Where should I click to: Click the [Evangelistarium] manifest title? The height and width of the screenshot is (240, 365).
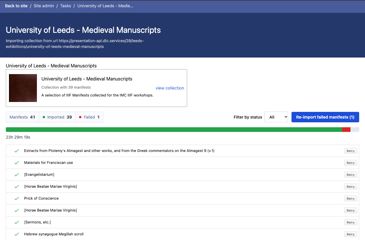39,175
